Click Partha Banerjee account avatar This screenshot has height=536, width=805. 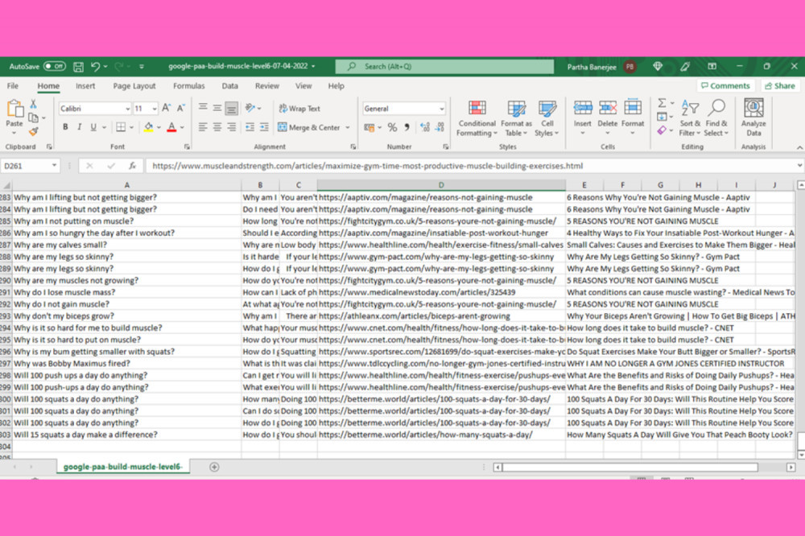630,66
